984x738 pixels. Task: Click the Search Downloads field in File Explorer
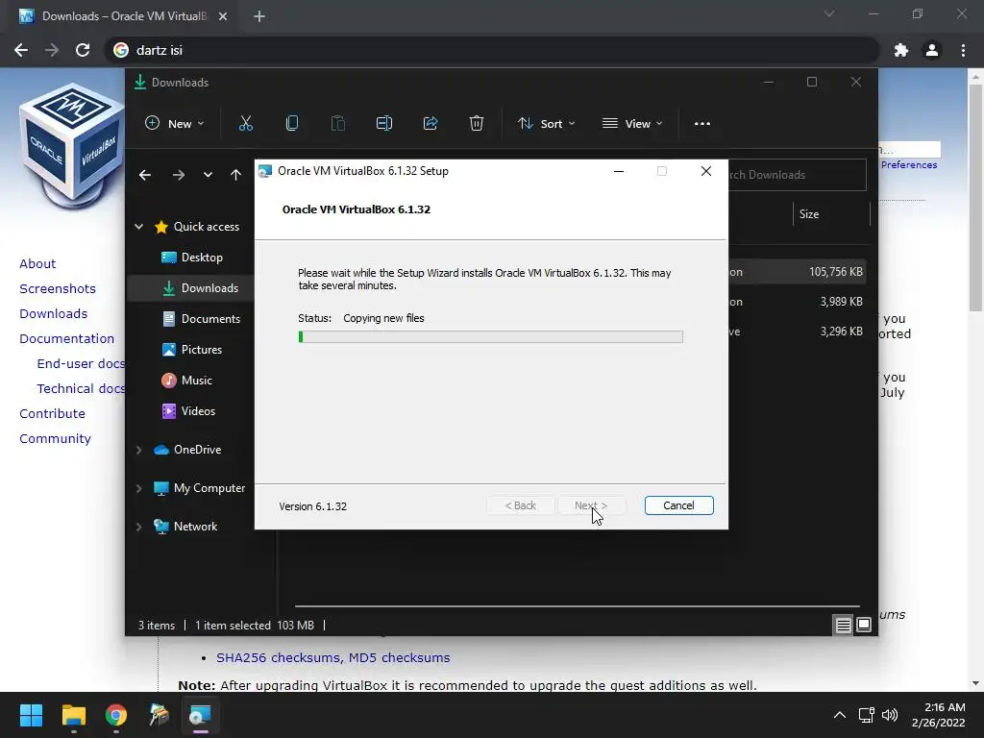click(797, 175)
